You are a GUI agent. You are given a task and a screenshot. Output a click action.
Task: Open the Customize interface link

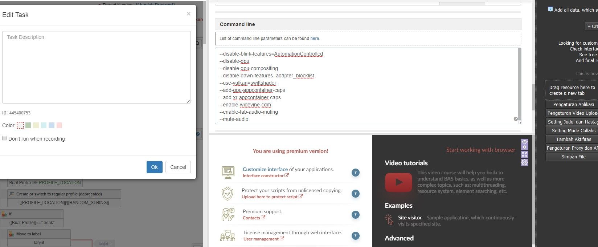click(265, 169)
